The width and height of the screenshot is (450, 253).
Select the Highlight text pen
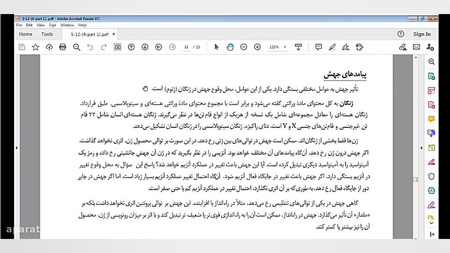tap(332, 47)
